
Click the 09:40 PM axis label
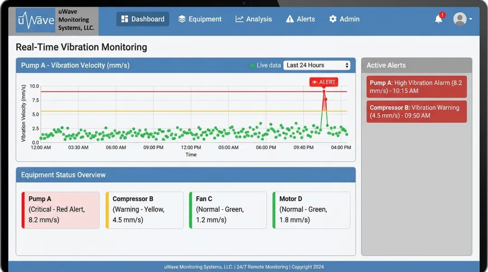(x=304, y=148)
